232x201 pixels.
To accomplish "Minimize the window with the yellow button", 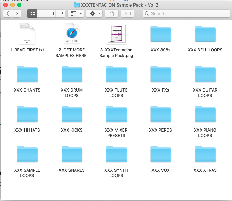I will tap(12, 5).
